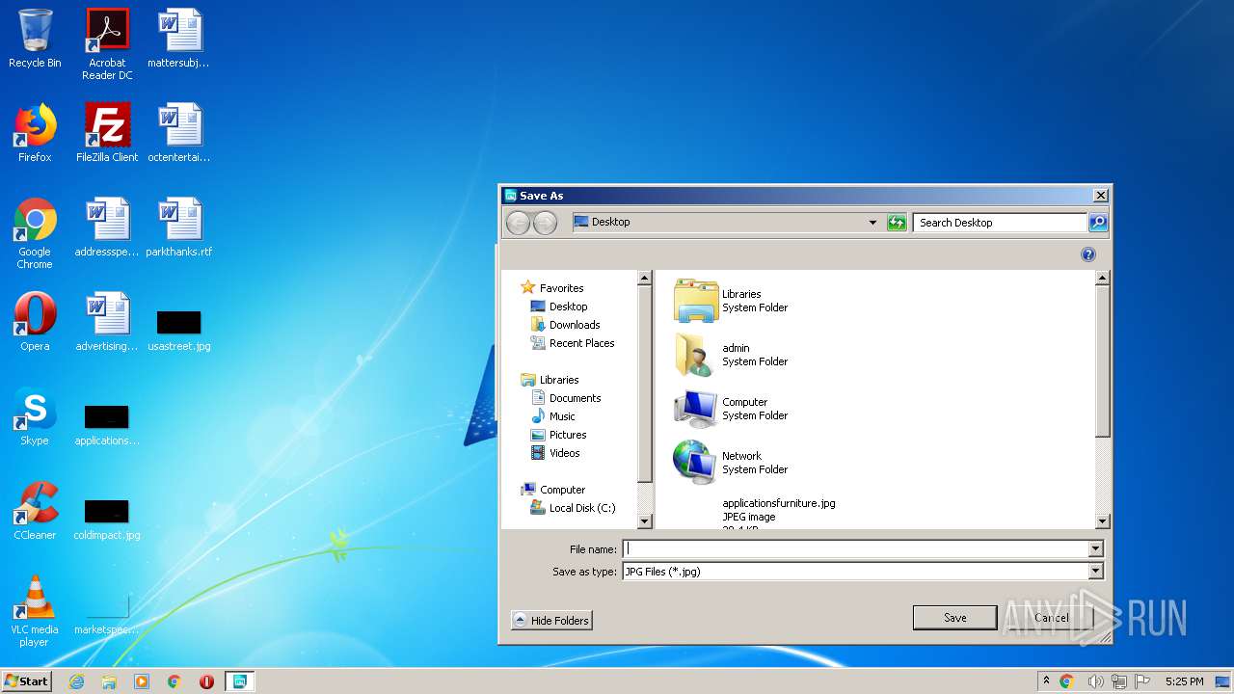Screen dimensions: 1234x694
Task: Launch FileZilla Client shortcut
Action: (107, 133)
